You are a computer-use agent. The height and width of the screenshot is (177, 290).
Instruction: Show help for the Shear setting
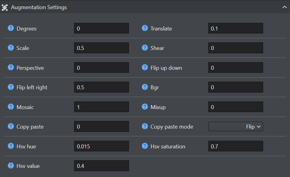(145, 48)
